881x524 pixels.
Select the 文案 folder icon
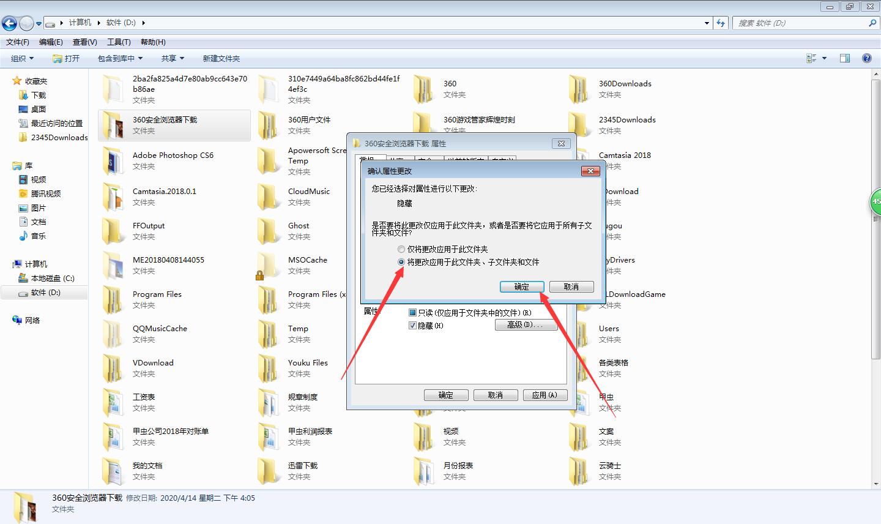click(579, 436)
